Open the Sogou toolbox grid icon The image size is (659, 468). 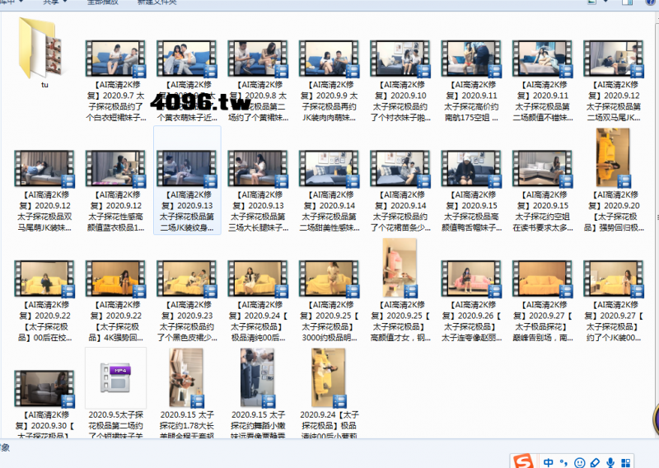pos(626,462)
